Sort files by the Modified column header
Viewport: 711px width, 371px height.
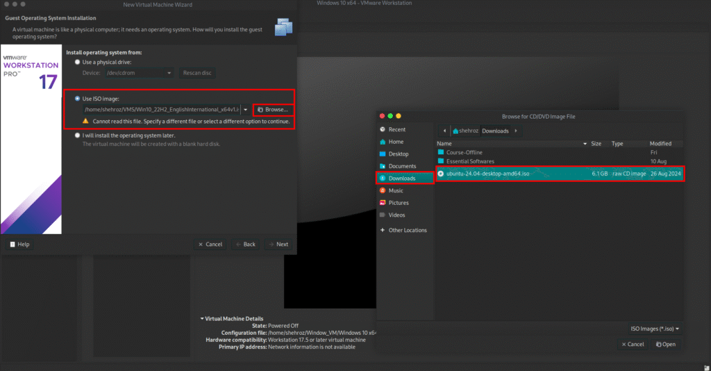[x=661, y=143]
